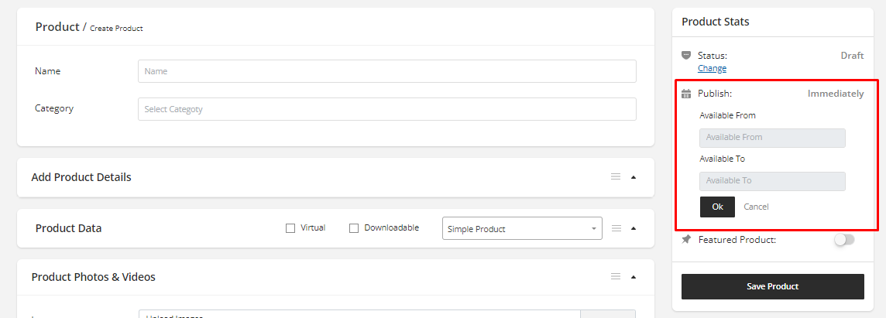Click the Change status link

coord(712,68)
